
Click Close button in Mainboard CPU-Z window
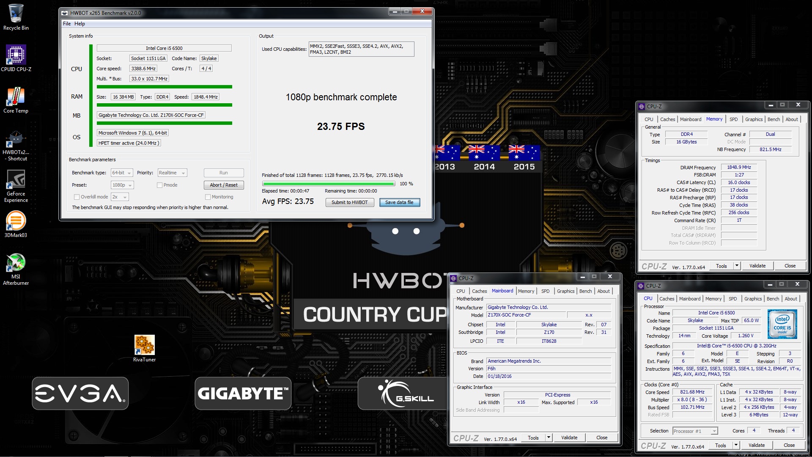(x=602, y=438)
